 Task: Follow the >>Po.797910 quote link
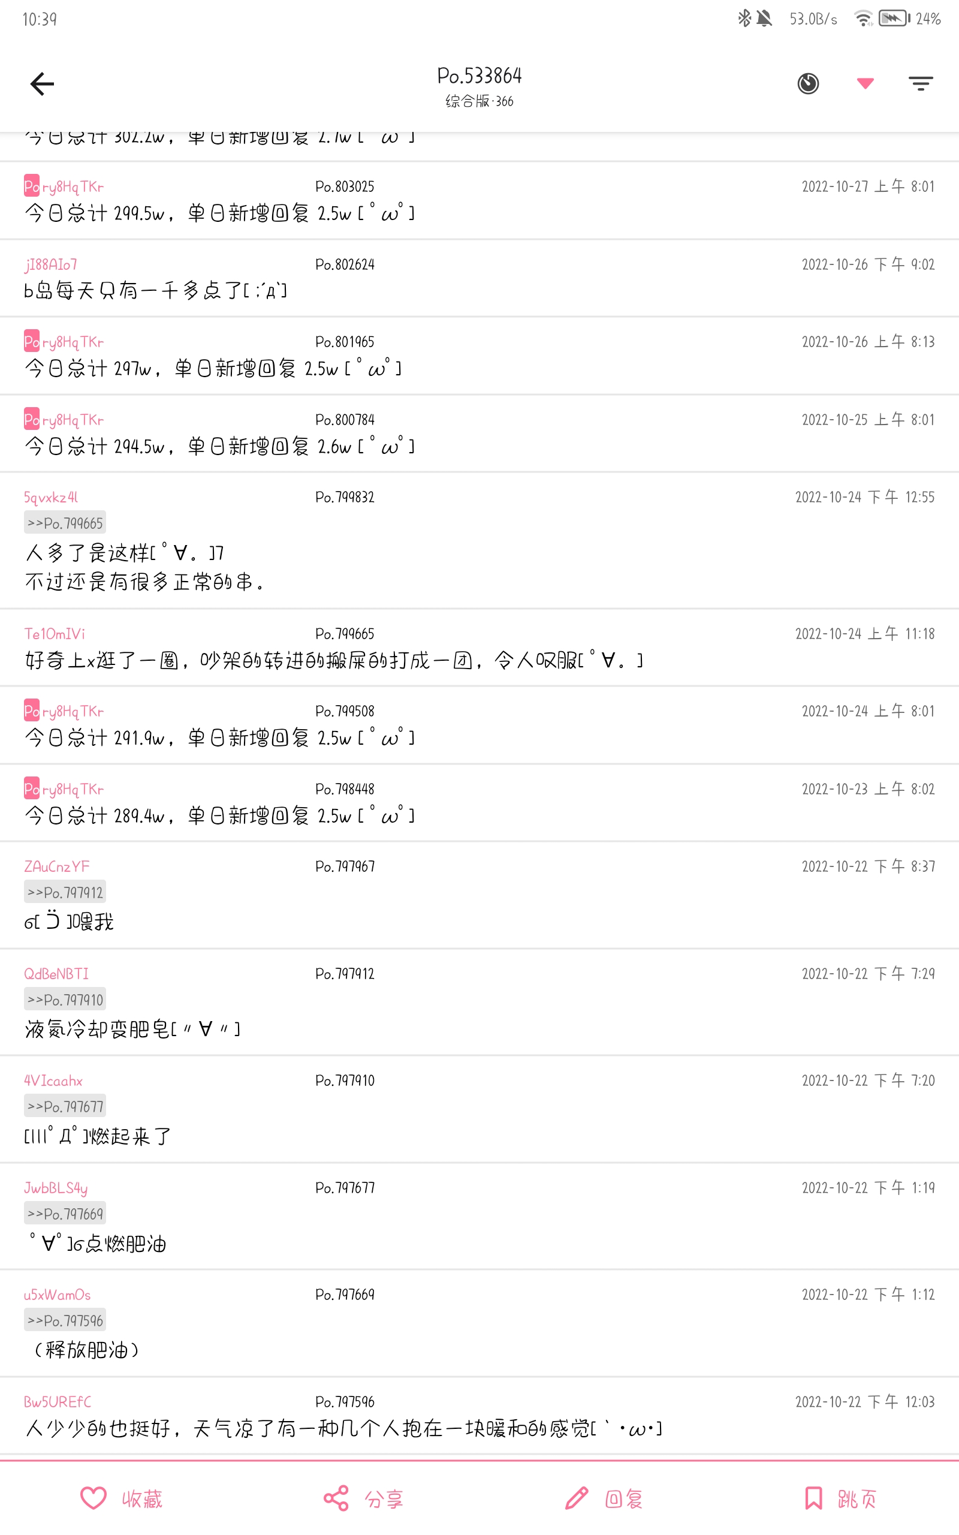point(65,1000)
